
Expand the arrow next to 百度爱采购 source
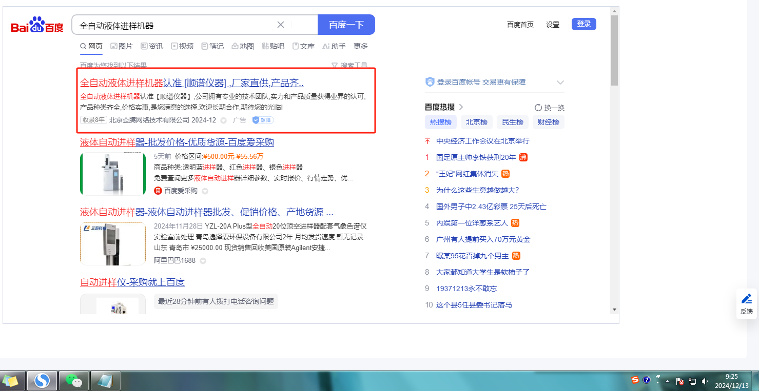click(205, 191)
